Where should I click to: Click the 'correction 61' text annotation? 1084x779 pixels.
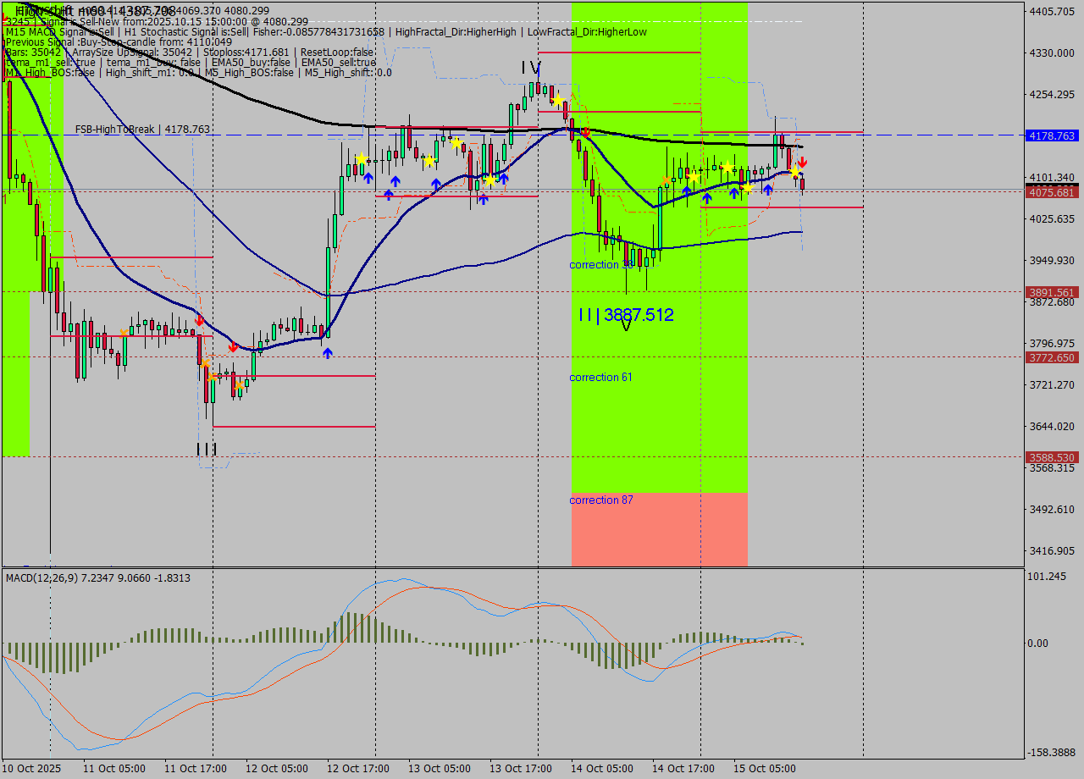coord(600,377)
